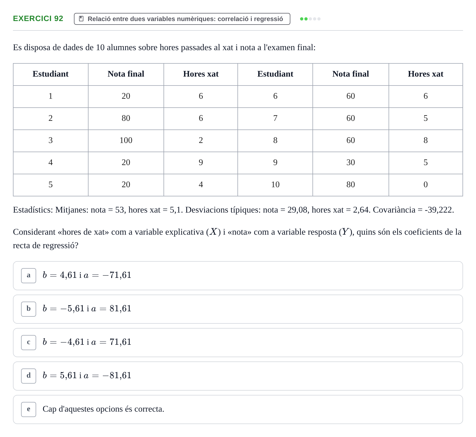The height and width of the screenshot is (437, 476).
Task: Click the formula text 'b = −5,61 i a = 81,61'
Action: tap(87, 309)
